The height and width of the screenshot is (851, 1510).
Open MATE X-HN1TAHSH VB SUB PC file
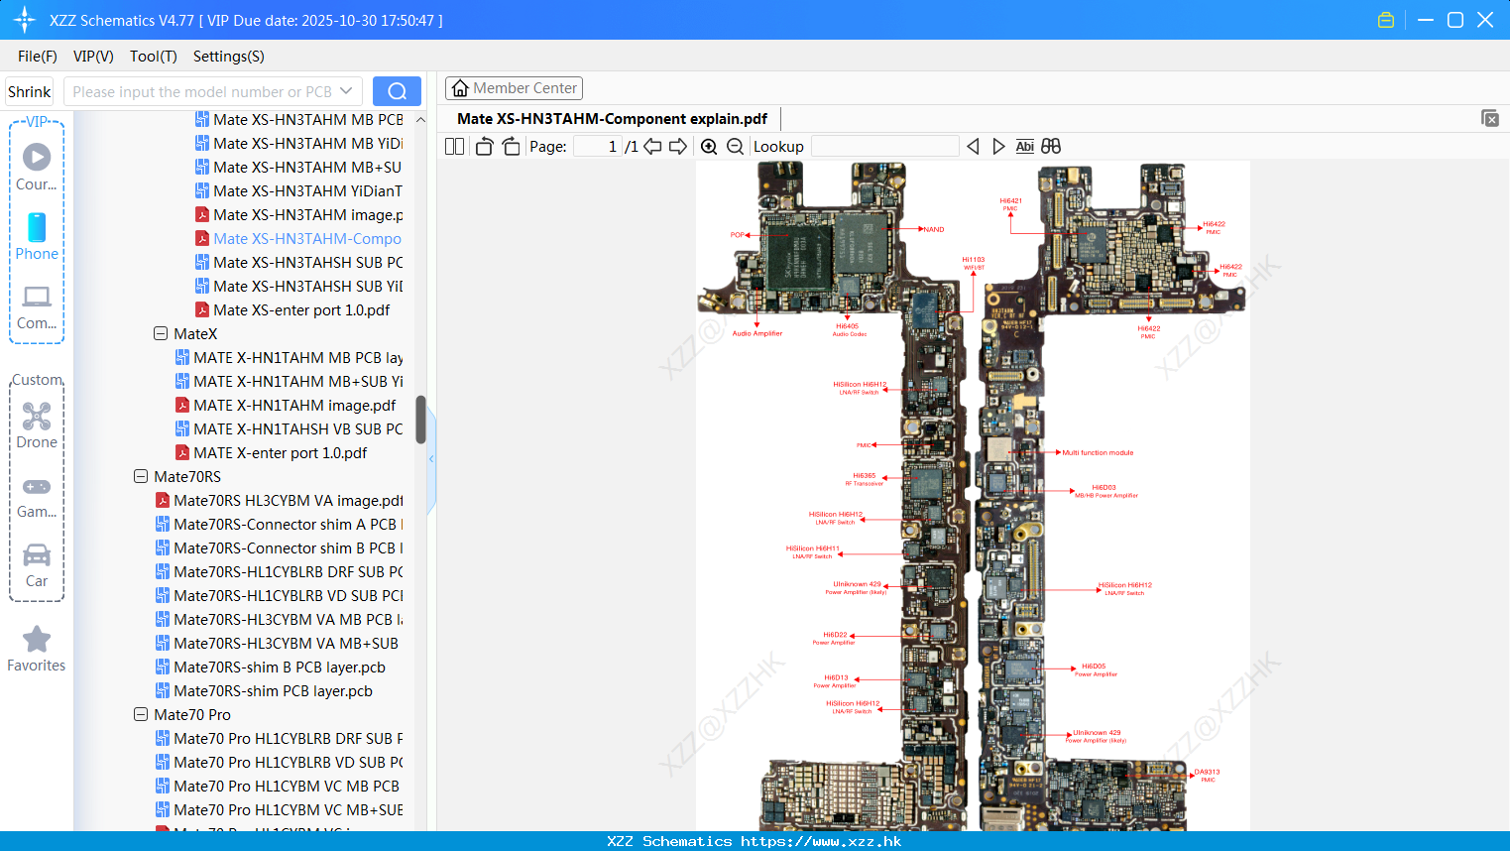click(x=289, y=429)
